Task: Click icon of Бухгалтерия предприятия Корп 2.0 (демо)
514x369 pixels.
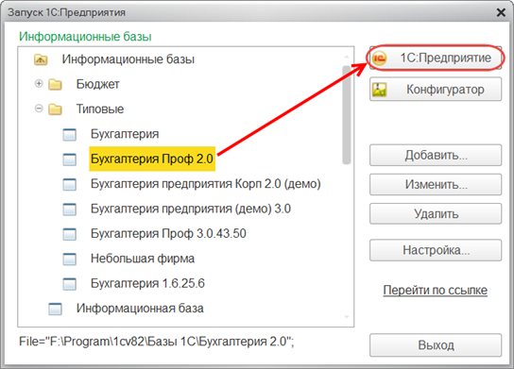Action: (x=70, y=184)
